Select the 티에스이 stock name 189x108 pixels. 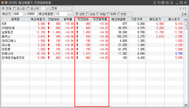[7, 54]
